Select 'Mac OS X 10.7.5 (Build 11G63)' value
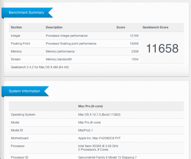This screenshot has height=159, width=191. coord(99,115)
